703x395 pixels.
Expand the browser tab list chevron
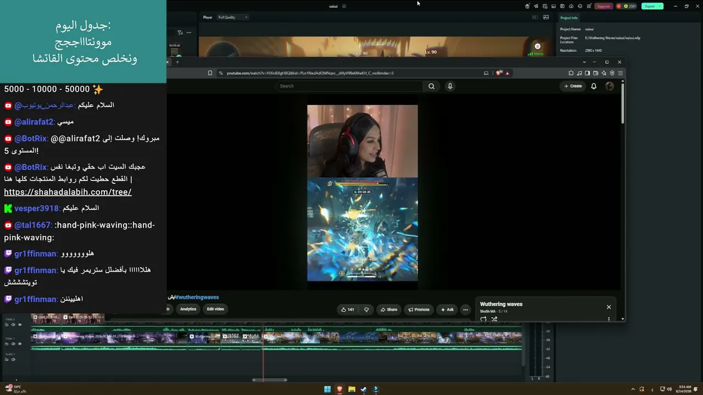[584, 62]
